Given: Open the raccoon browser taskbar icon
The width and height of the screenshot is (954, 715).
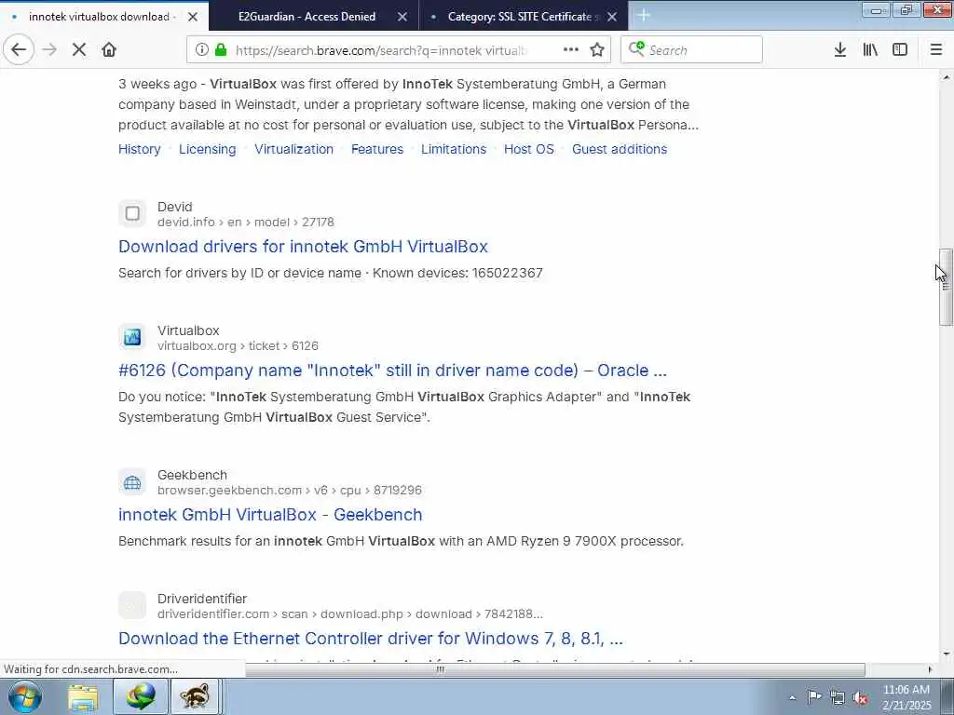Looking at the screenshot, I should coord(194,696).
